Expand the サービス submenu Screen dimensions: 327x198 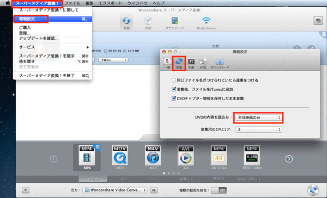coord(52,47)
